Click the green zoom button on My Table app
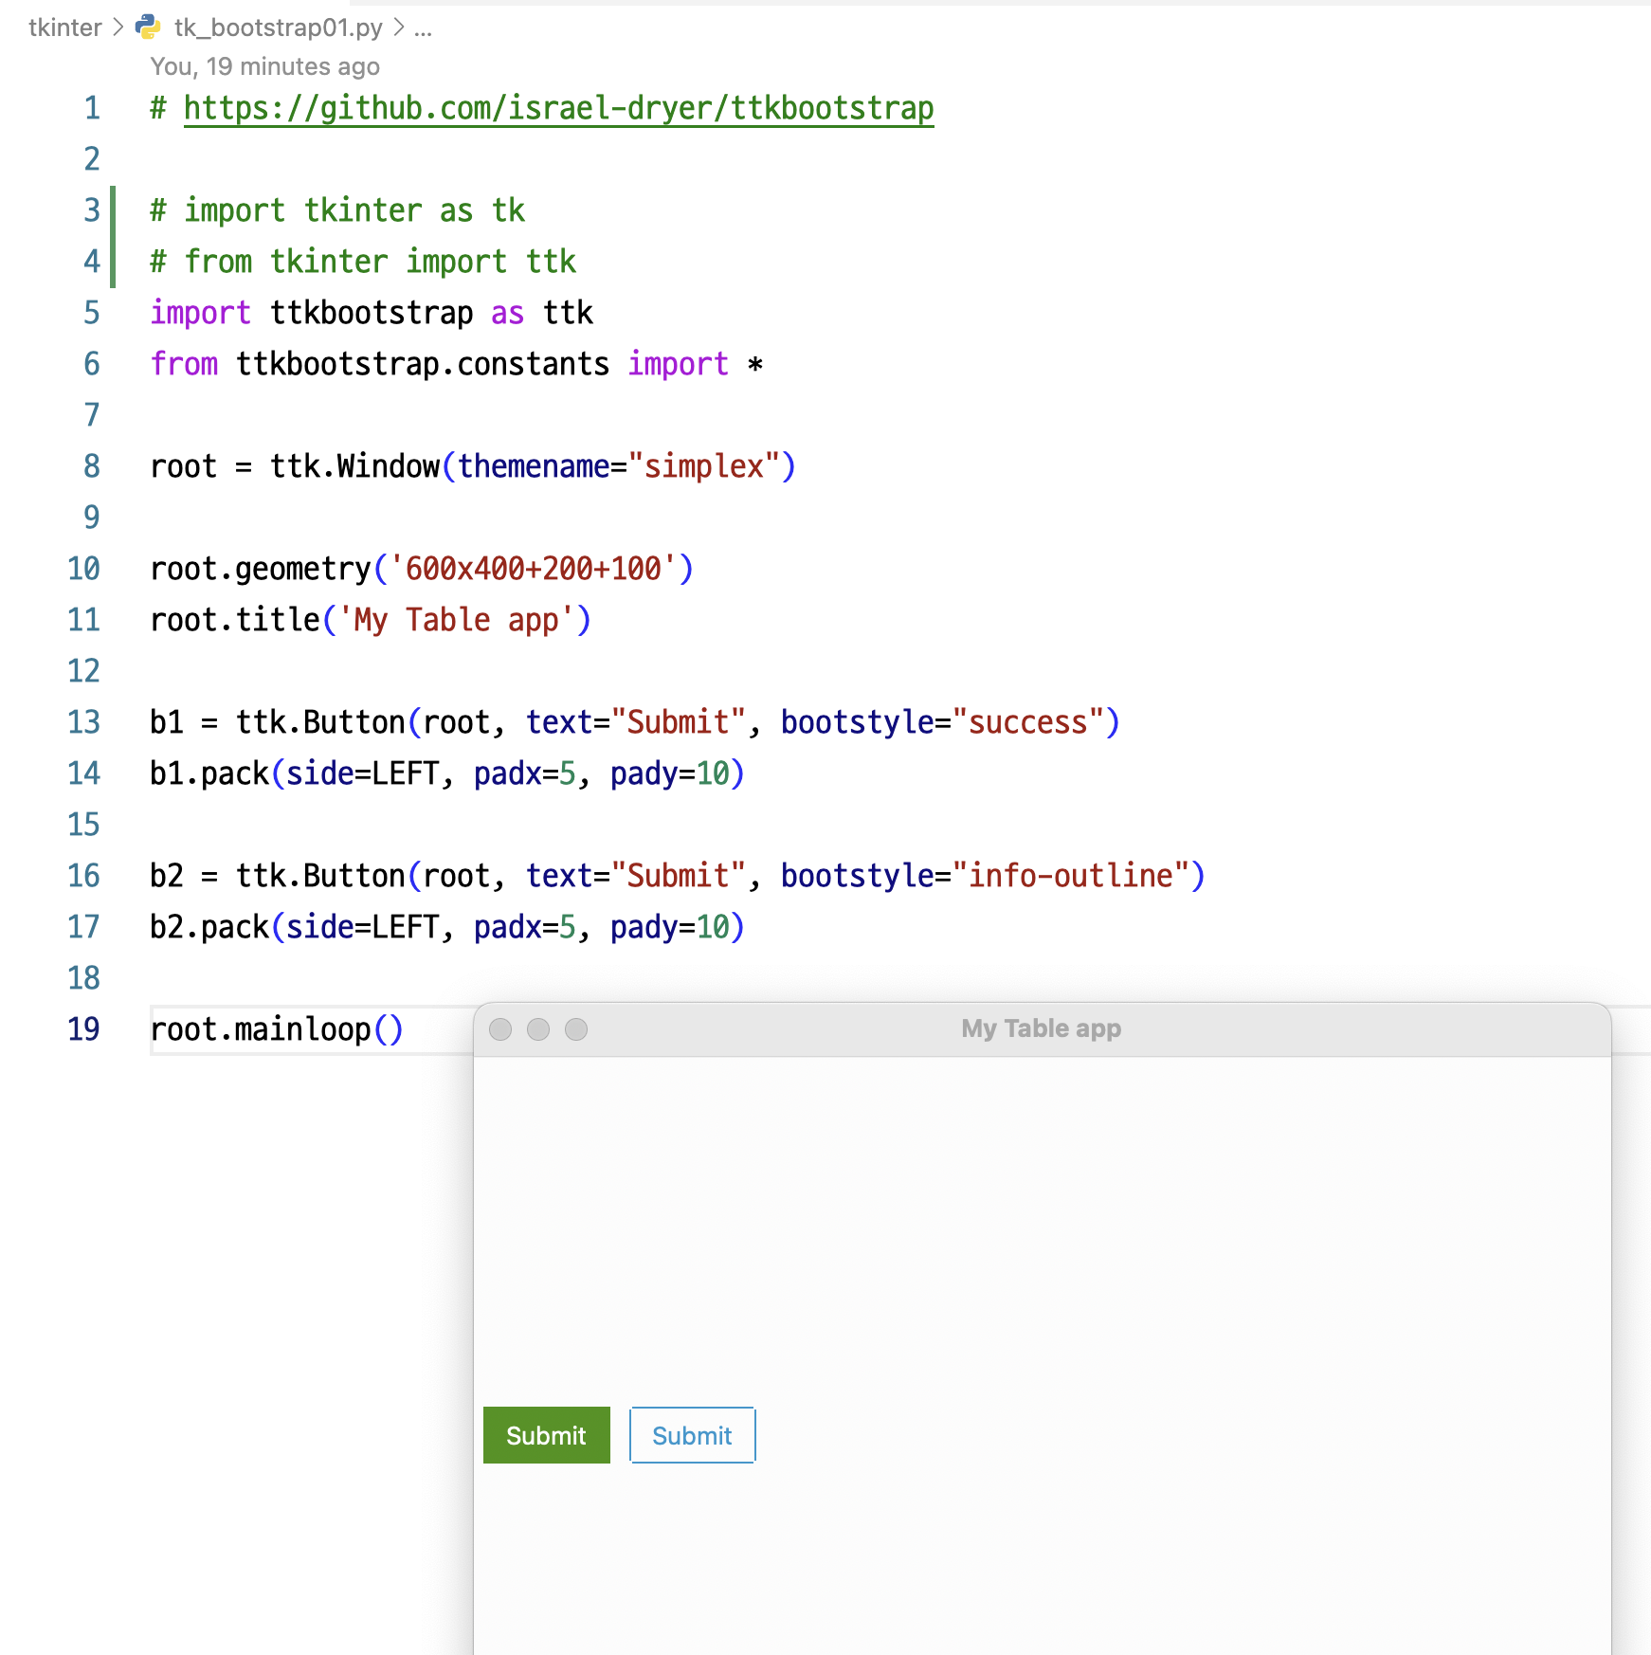Viewport: 1651px width, 1655px height. [575, 1028]
